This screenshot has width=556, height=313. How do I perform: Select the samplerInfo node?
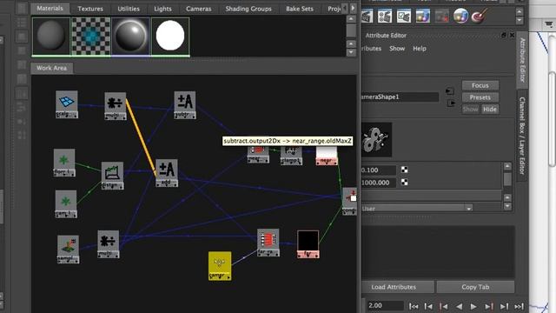coord(68,249)
